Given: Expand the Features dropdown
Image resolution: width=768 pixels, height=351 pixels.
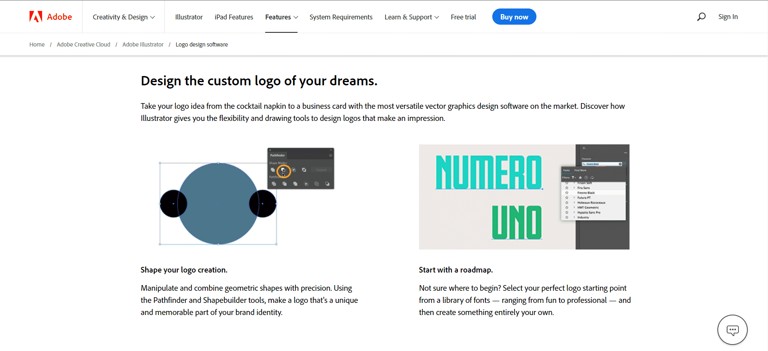Looking at the screenshot, I should point(281,17).
